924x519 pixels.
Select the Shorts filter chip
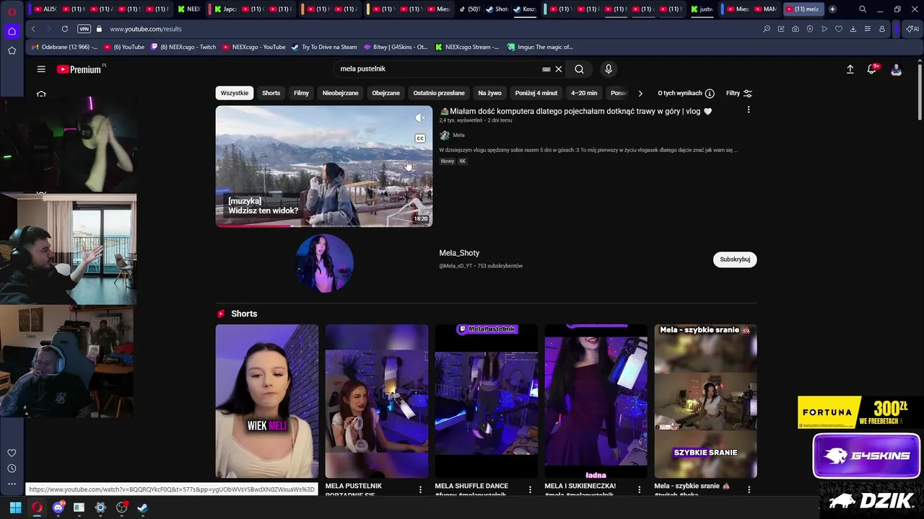(271, 93)
